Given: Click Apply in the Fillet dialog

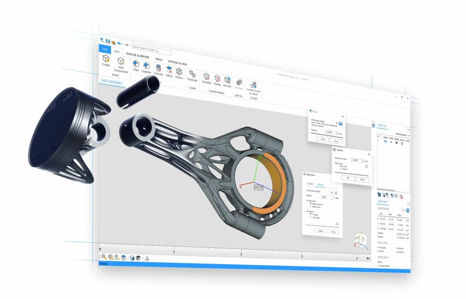Looking at the screenshot, I should pos(323,139).
